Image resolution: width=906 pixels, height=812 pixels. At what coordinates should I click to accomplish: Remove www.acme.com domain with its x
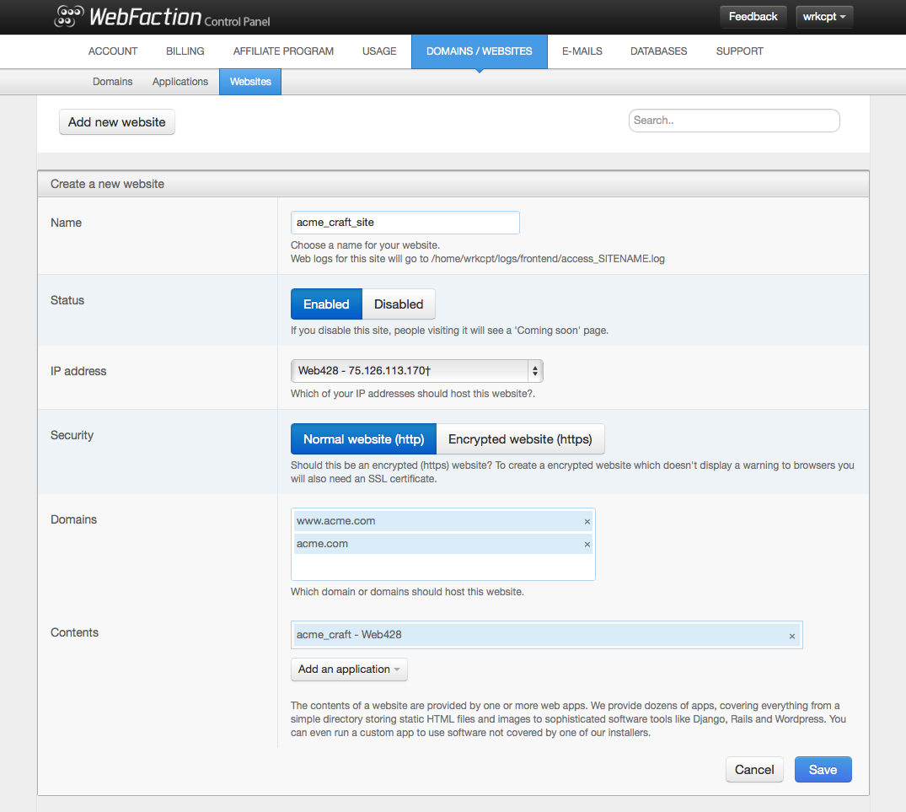click(587, 521)
